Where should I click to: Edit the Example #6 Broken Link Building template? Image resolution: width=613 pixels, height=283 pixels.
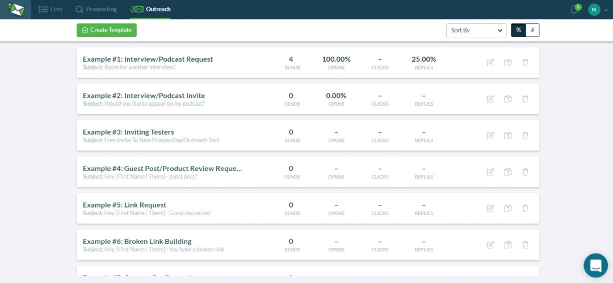pyautogui.click(x=490, y=245)
